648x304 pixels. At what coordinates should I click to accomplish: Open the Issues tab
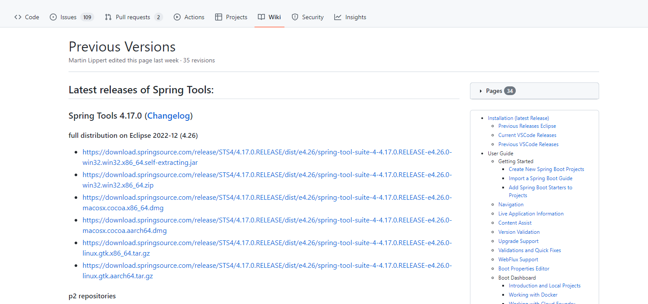click(x=72, y=17)
